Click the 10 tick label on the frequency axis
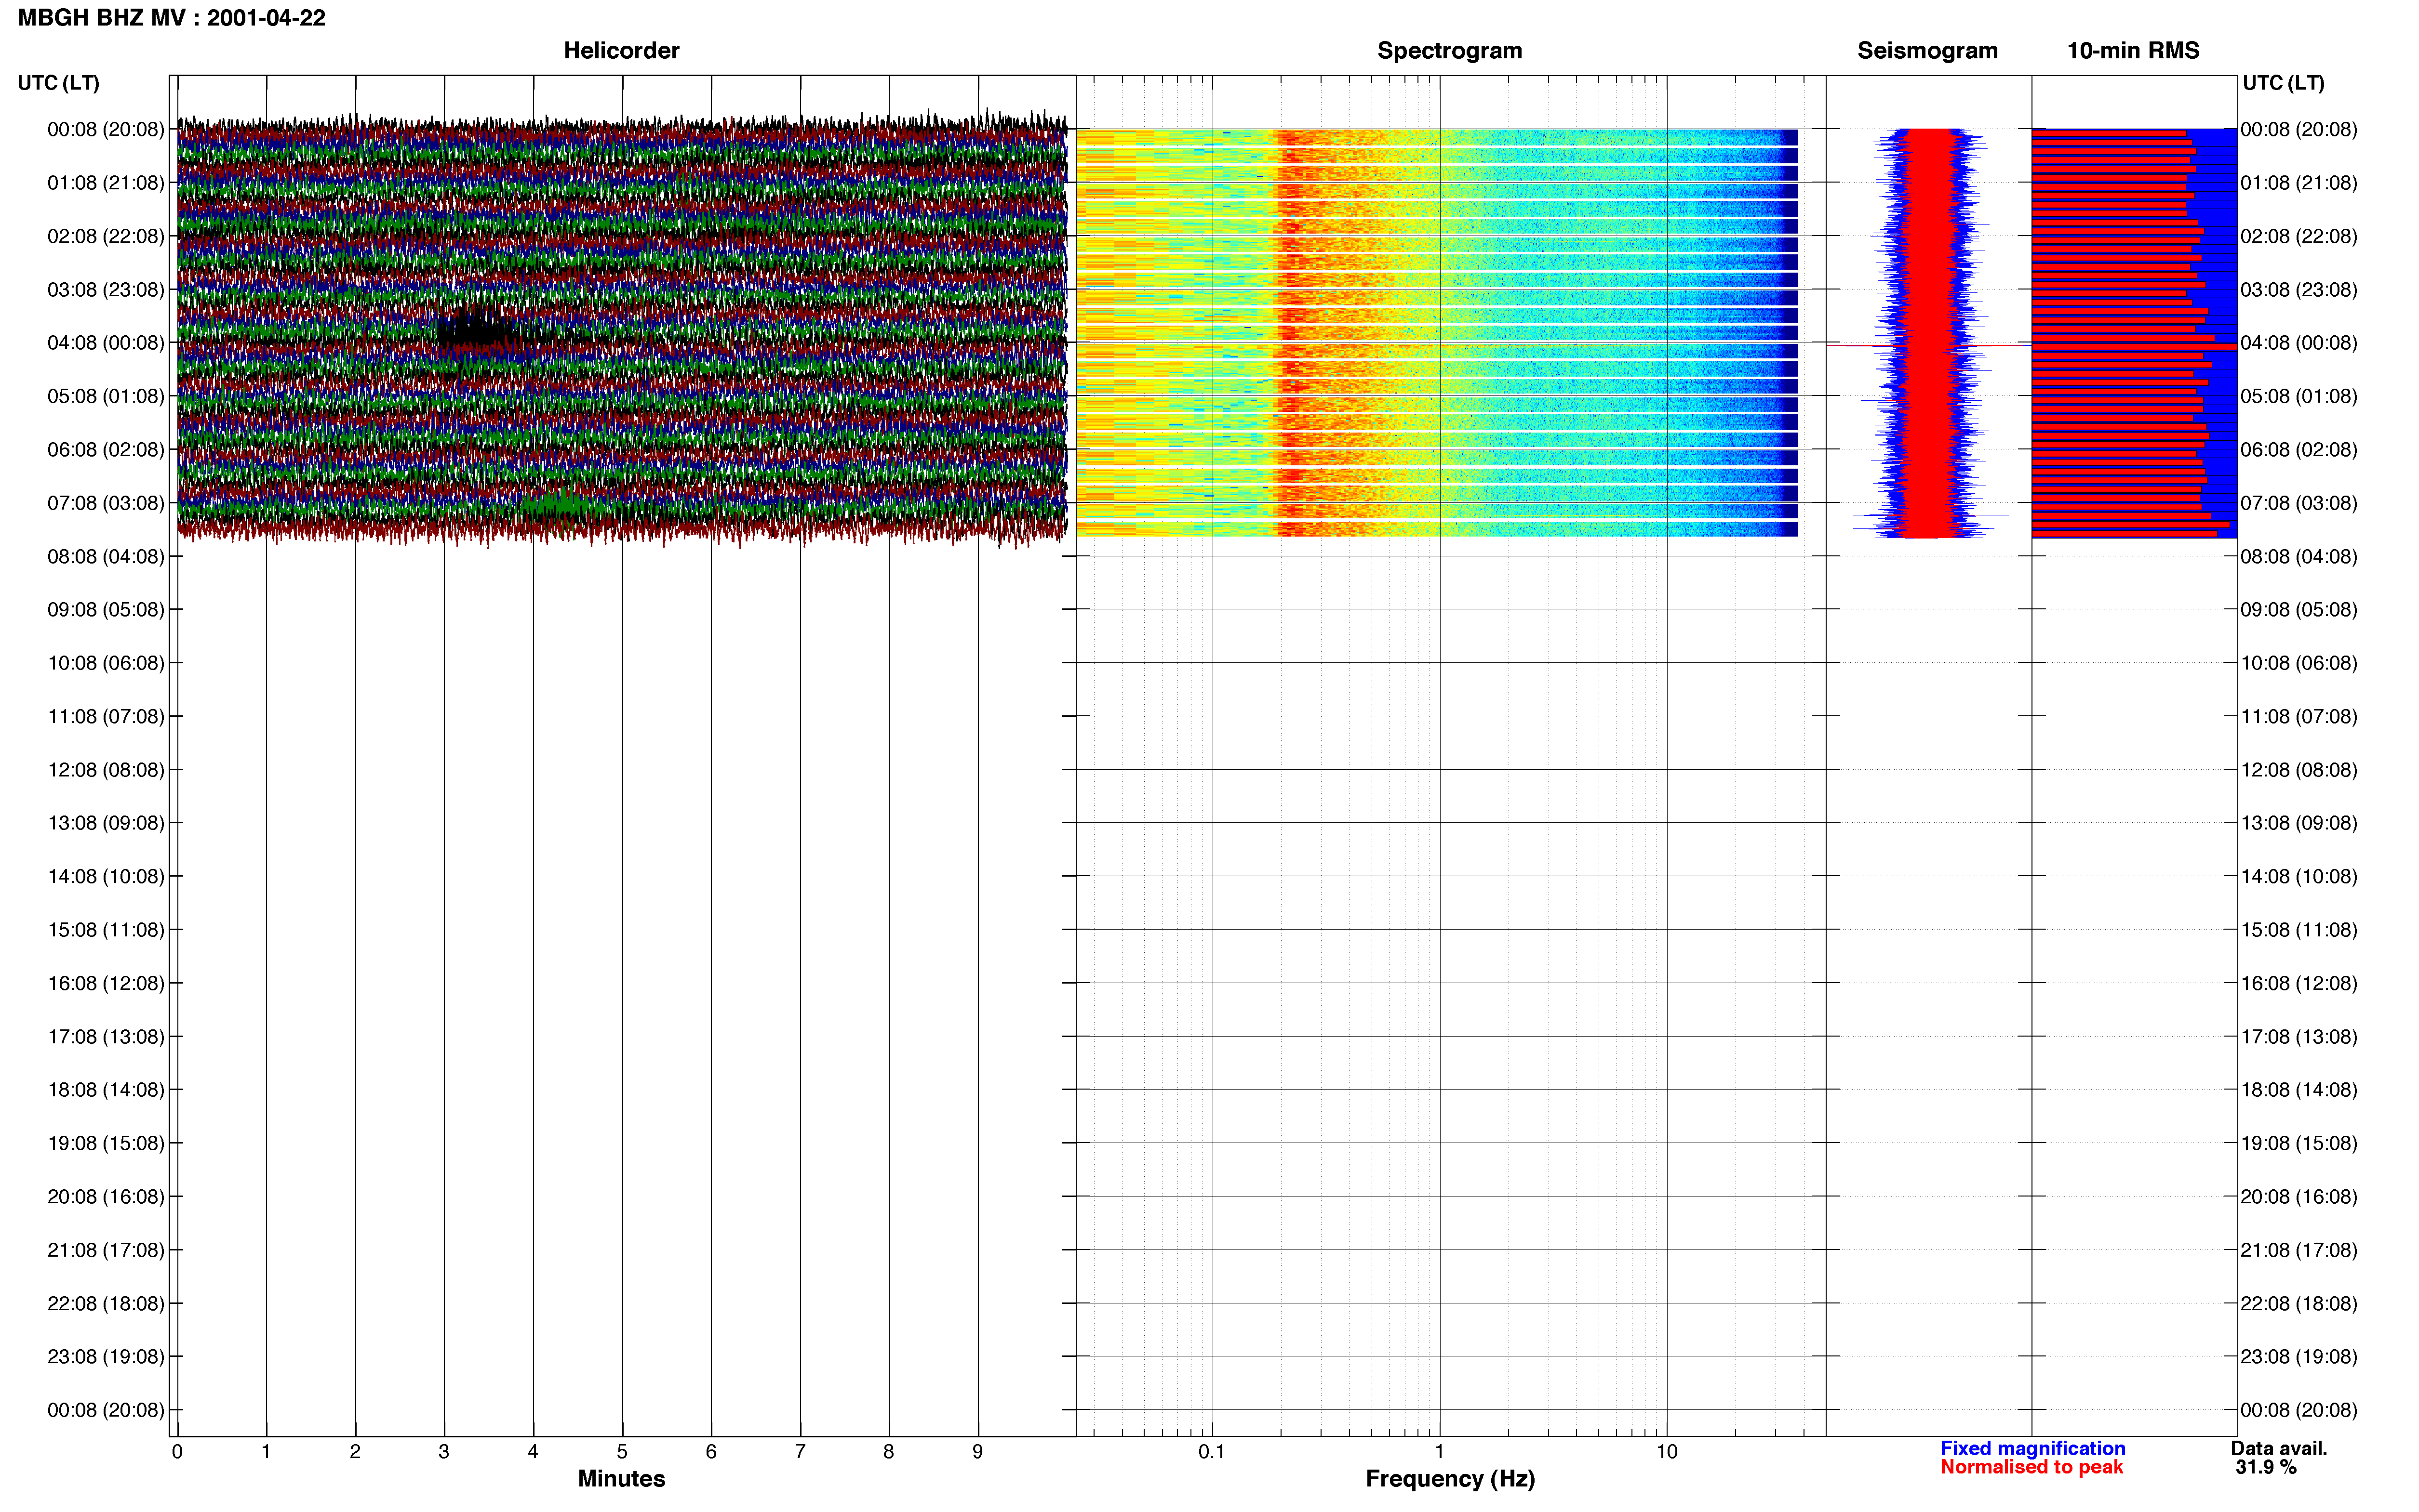The image size is (2419, 1512). (x=1667, y=1452)
